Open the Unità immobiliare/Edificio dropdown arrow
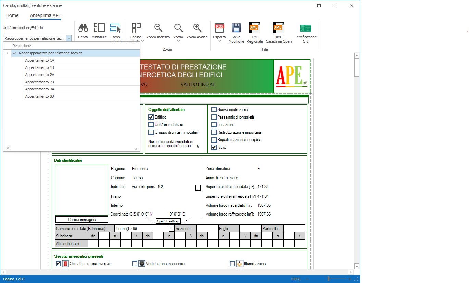Viewport: 469px width, 283px height. coord(69,39)
